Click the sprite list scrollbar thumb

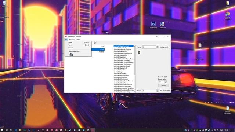(x=134, y=61)
